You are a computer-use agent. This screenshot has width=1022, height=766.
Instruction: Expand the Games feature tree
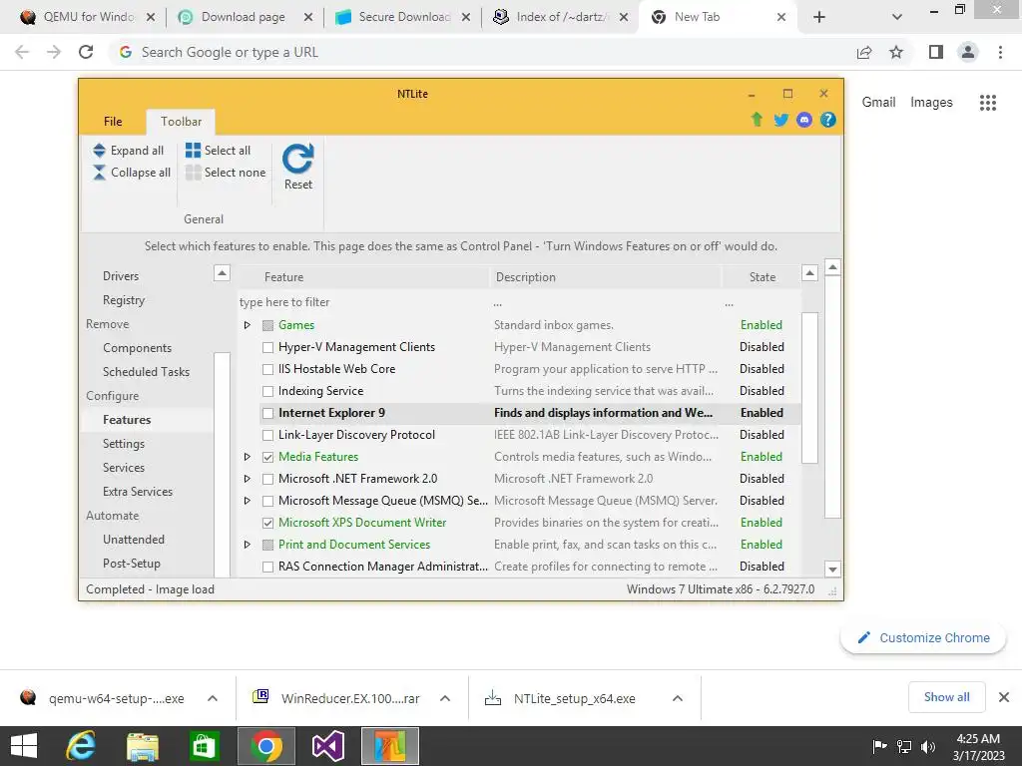pos(248,325)
